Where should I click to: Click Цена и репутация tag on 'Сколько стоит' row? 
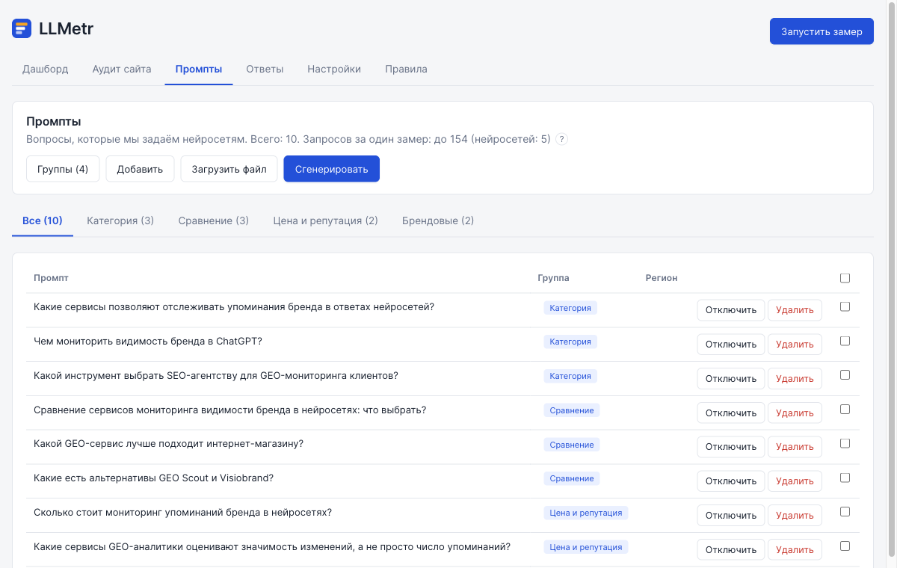click(x=586, y=513)
